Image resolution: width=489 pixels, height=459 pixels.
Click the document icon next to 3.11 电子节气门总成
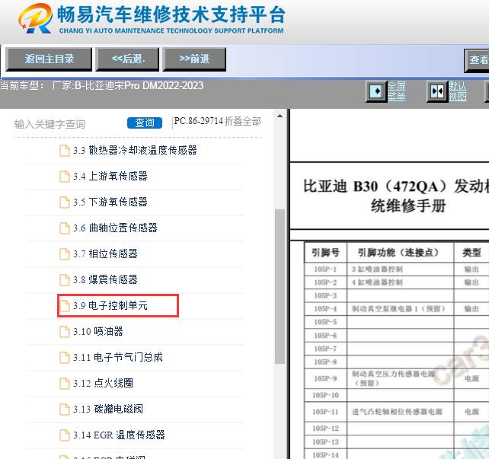pyautogui.click(x=65, y=358)
